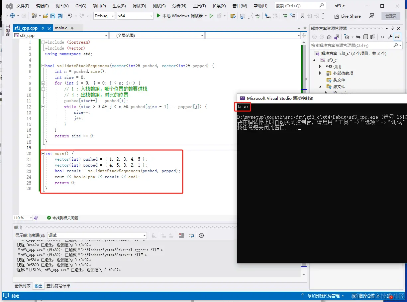Open the 生成(B) menu

pyautogui.click(x=119, y=6)
